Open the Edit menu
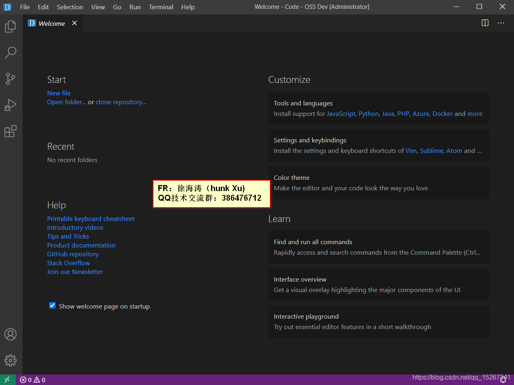Viewport: 514px width, 385px height. click(x=43, y=7)
